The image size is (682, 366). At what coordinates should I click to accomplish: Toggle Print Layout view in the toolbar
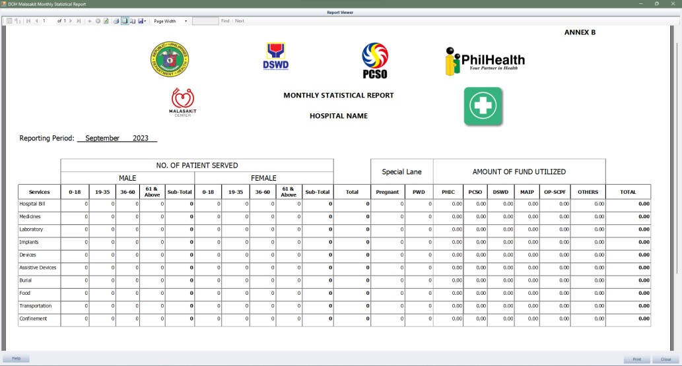[125, 21]
